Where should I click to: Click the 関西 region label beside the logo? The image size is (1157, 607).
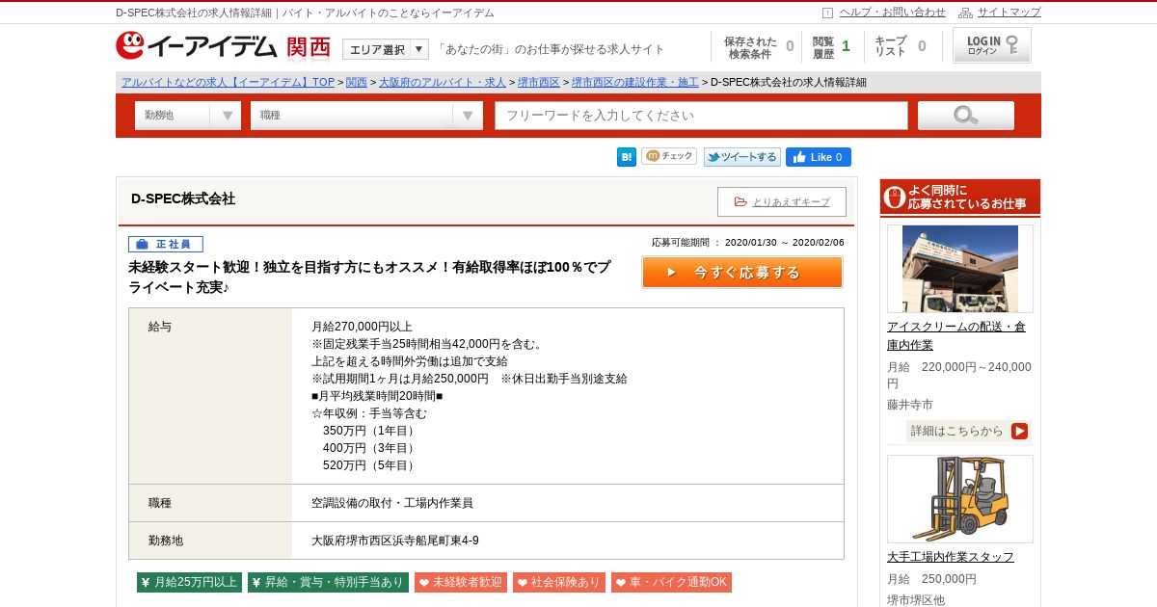tap(309, 47)
